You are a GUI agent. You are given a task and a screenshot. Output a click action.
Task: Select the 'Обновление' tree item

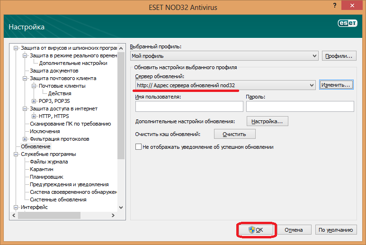pos(36,146)
